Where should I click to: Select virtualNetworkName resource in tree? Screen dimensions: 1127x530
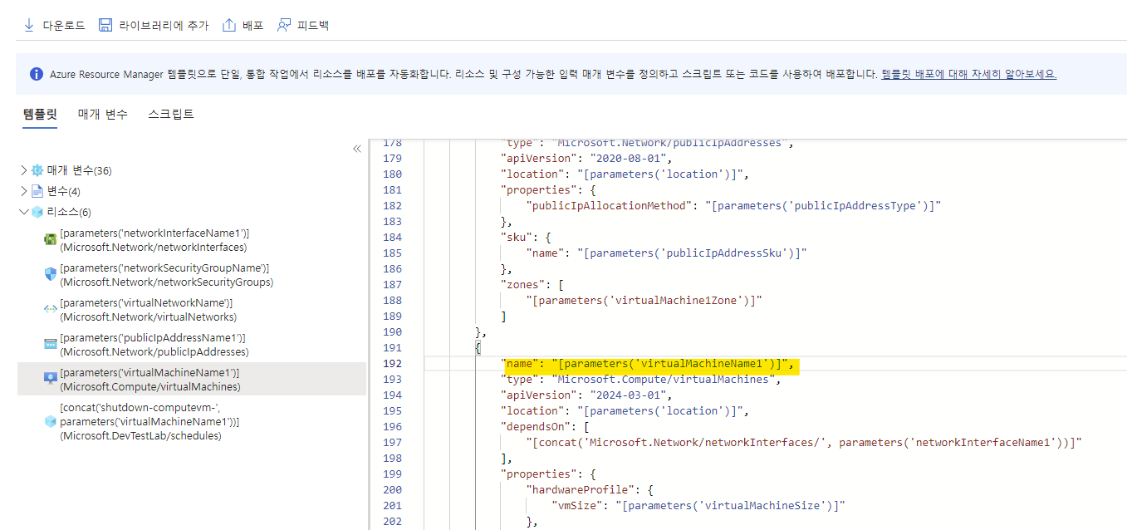coord(148,310)
